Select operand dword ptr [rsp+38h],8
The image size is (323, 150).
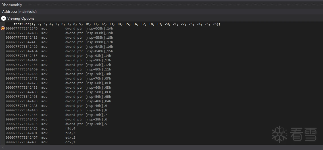click(86, 110)
